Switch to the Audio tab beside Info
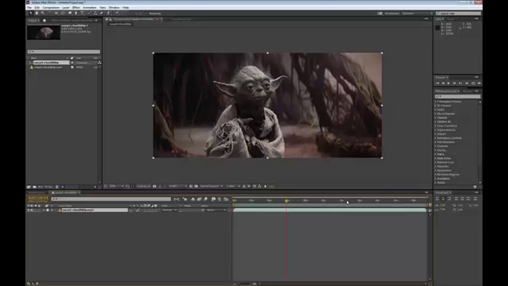The width and height of the screenshot is (508, 286). pos(451,19)
